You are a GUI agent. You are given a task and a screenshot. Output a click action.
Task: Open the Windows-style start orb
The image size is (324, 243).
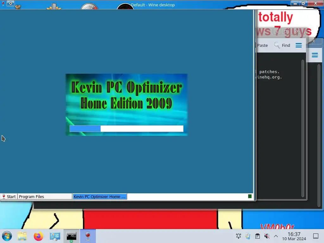(x=7, y=236)
